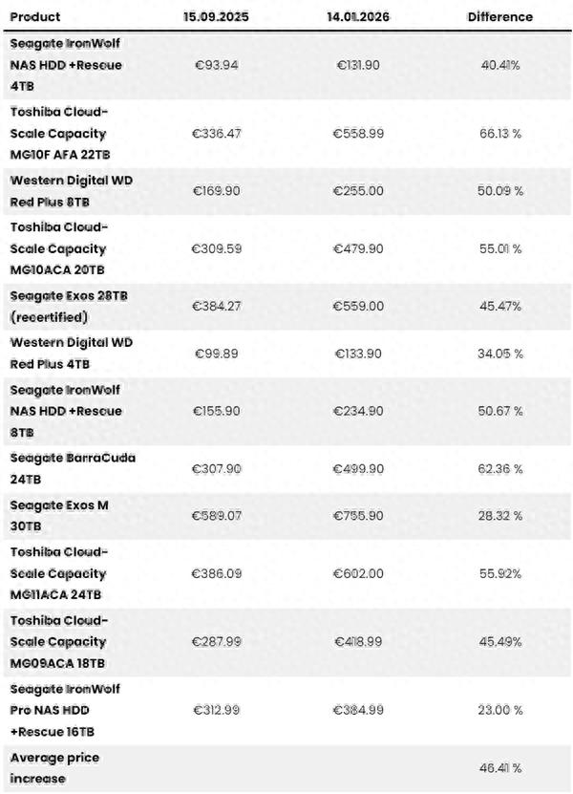This screenshot has height=794, width=573.
Task: Click the 14.01.2026 column header
Action: (x=358, y=16)
